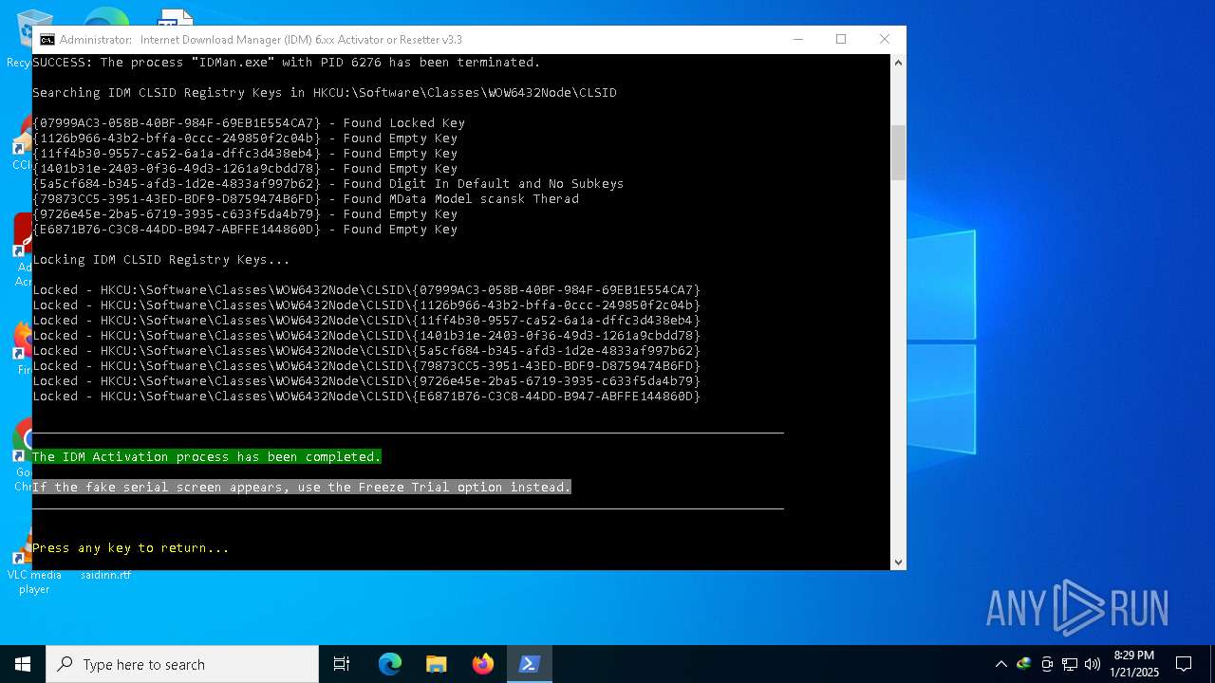
Task: Click the console window title bar text
Action: 261,40
